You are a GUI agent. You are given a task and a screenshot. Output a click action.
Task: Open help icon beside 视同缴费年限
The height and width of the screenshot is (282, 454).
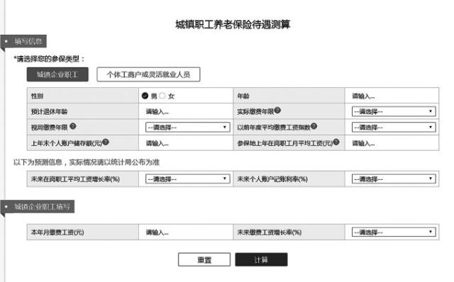click(73, 126)
